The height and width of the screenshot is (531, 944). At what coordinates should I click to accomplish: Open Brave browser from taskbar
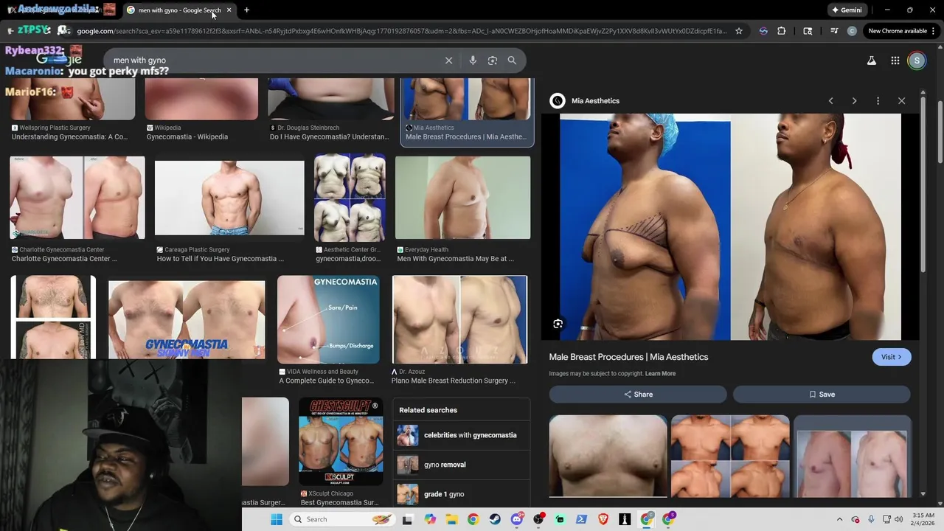click(x=603, y=519)
